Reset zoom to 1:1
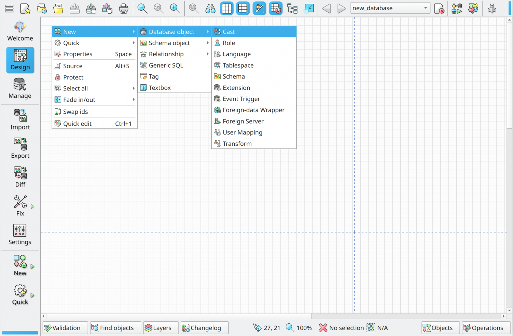The width and height of the screenshot is (513, 336). (x=159, y=8)
